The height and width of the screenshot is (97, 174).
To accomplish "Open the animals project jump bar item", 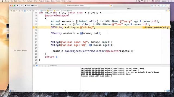I will point(43,11).
